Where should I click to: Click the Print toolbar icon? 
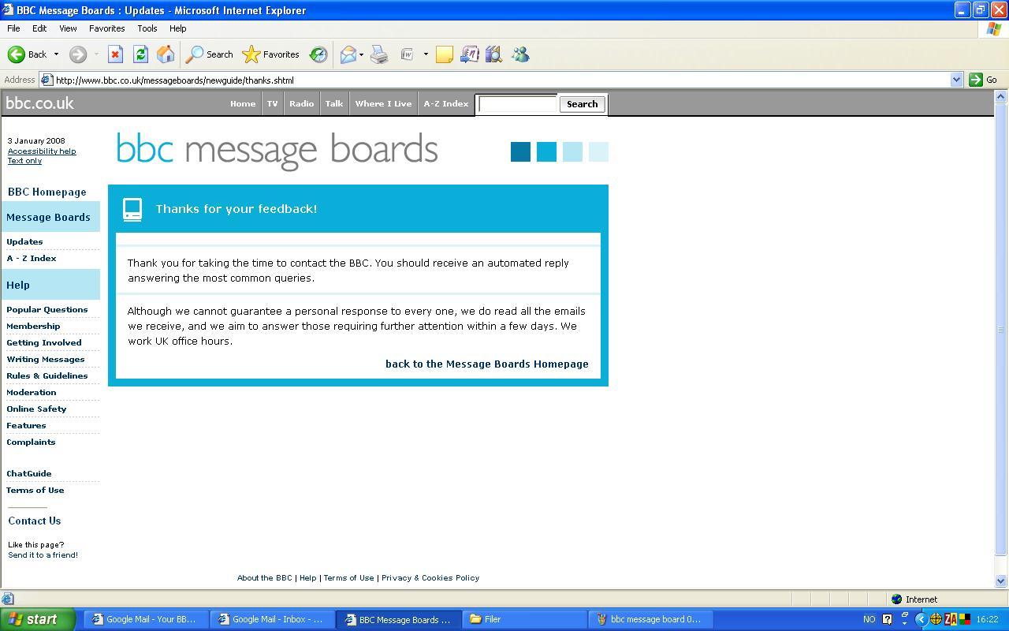pos(379,54)
